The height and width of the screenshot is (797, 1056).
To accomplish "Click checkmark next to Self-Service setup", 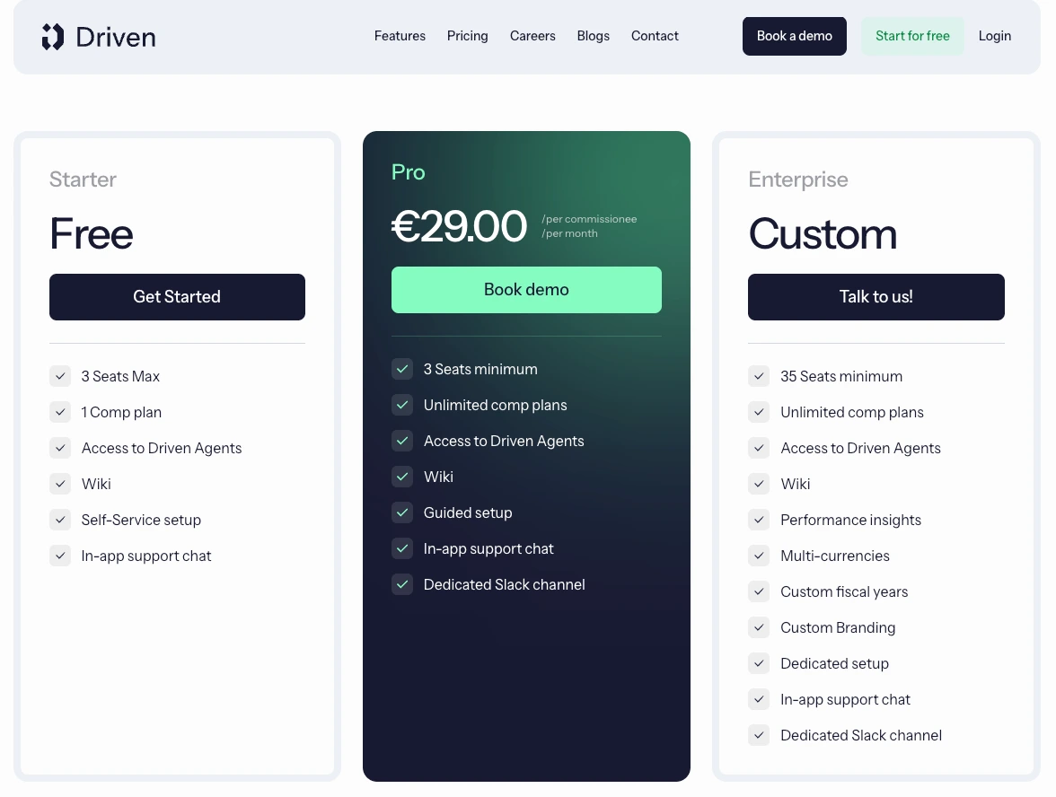I will (60, 520).
